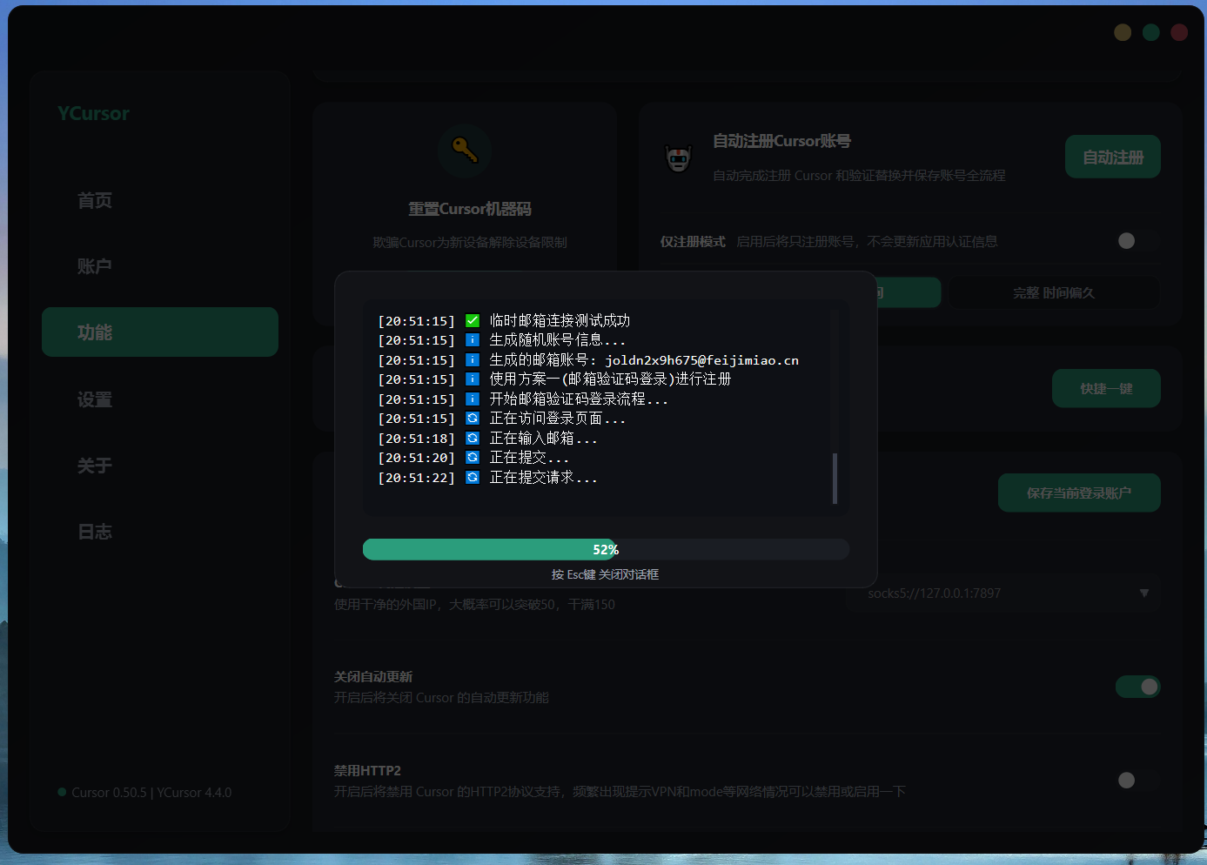Image resolution: width=1207 pixels, height=865 pixels.
Task: Click the log panel vertical scrollbar
Action: coord(835,478)
